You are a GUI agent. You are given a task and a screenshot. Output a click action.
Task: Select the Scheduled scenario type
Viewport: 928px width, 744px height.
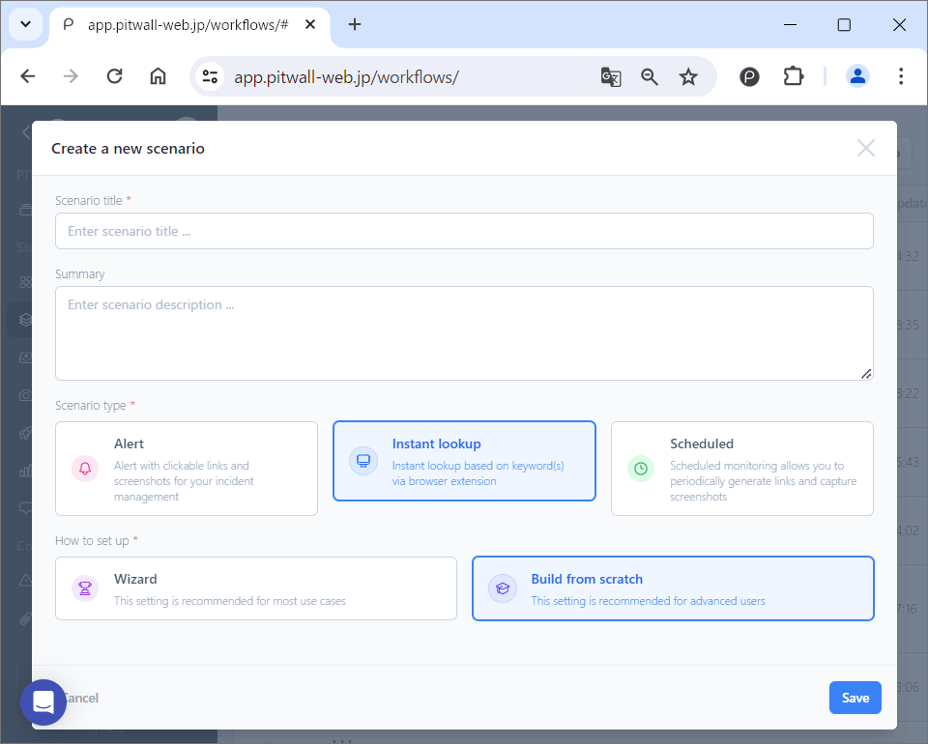pyautogui.click(x=741, y=469)
